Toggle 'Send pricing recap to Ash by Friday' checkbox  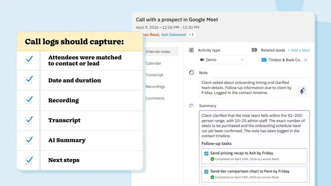click(206, 153)
